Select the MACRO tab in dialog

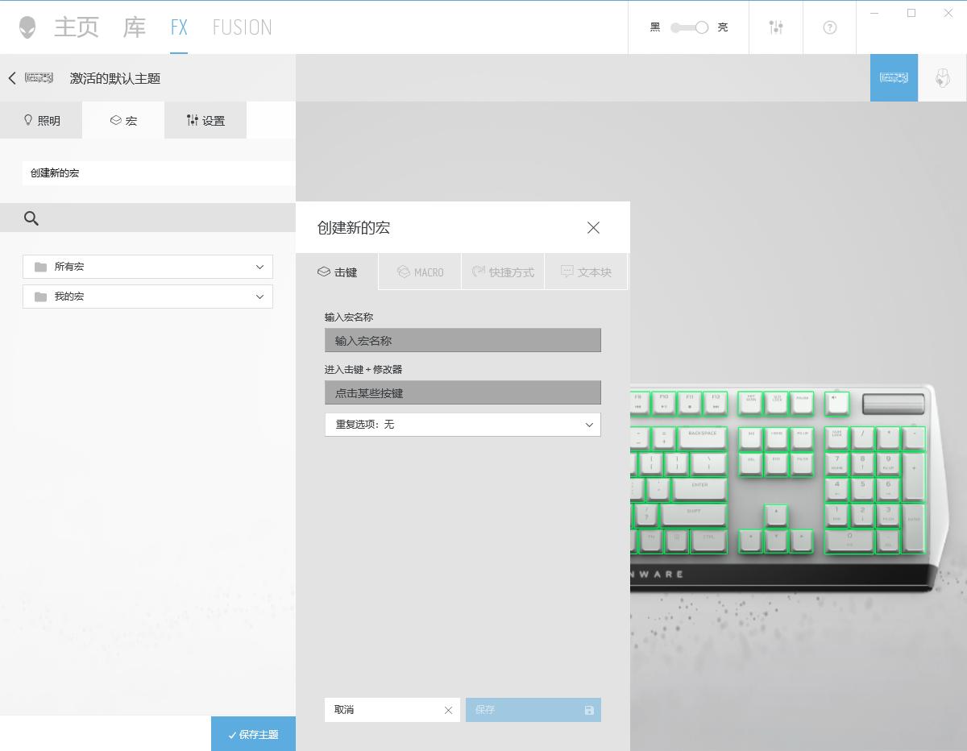click(x=420, y=272)
